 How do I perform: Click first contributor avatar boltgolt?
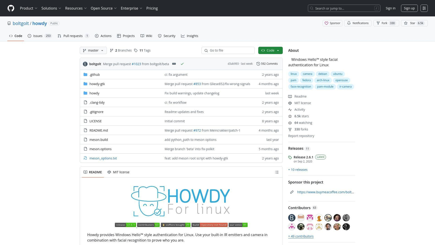(292, 218)
